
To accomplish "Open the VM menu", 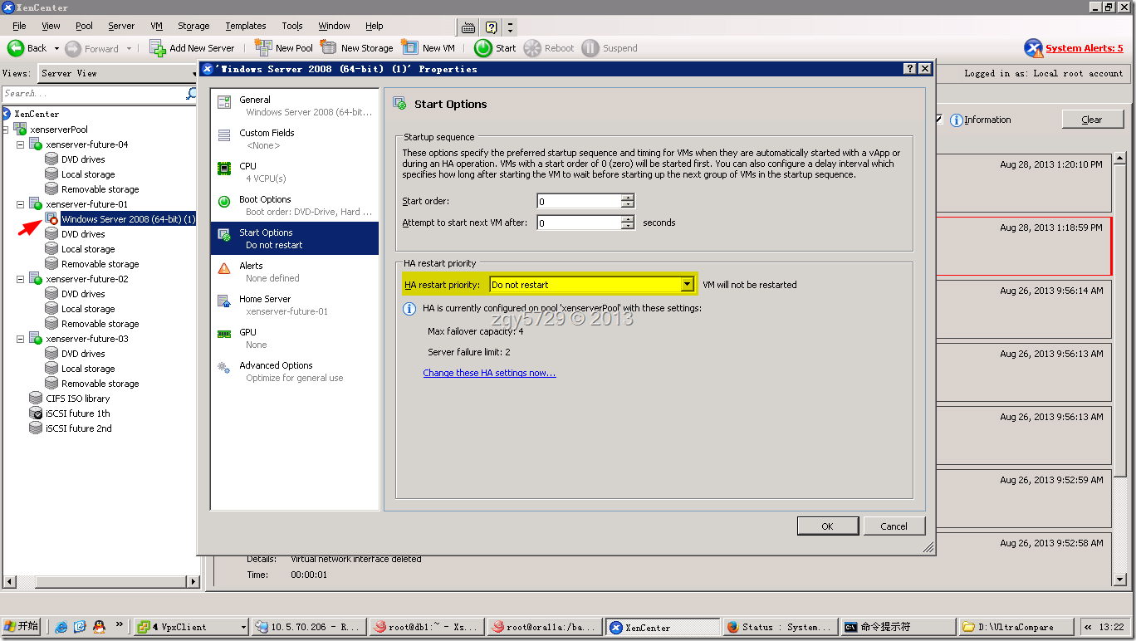I will [x=157, y=26].
